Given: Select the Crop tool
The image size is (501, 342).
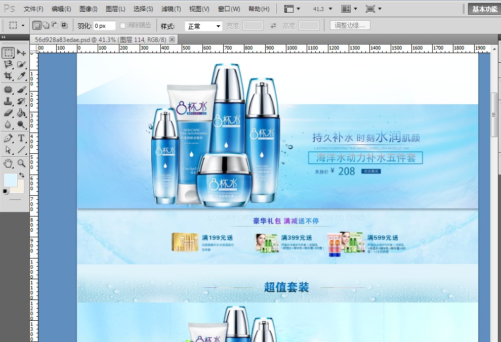Looking at the screenshot, I should [8, 76].
